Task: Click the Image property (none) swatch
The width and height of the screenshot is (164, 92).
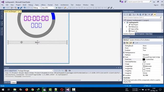Action: point(144,64)
